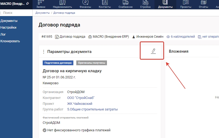Select the Отчёты tab in top navigation
Screen dimensions: 219x138
(x=204, y=5)
